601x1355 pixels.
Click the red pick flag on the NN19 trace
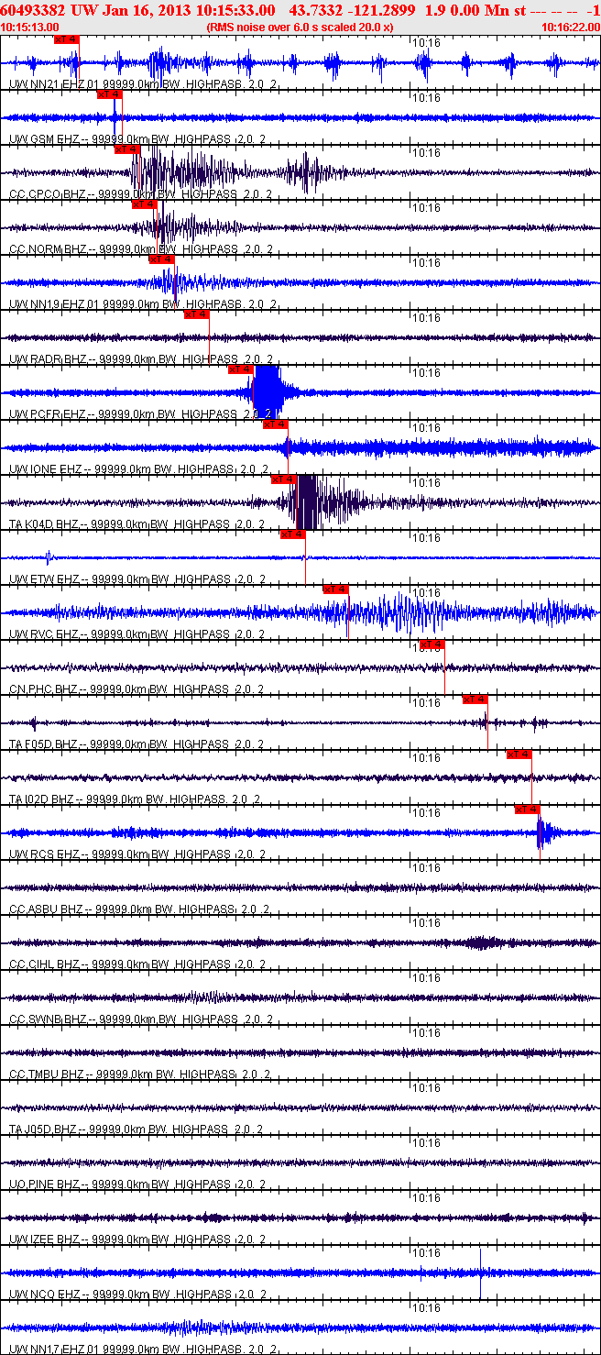tap(161, 259)
